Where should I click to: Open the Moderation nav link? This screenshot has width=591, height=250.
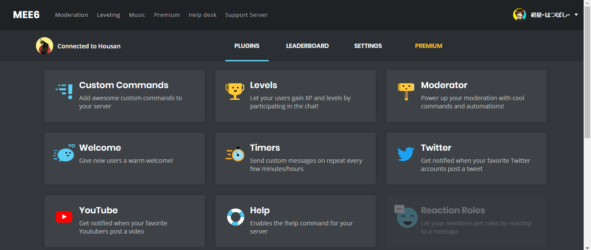click(x=71, y=15)
